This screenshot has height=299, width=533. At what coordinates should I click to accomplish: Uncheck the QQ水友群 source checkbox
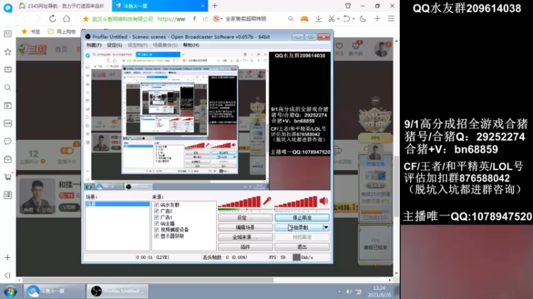pyautogui.click(x=157, y=205)
